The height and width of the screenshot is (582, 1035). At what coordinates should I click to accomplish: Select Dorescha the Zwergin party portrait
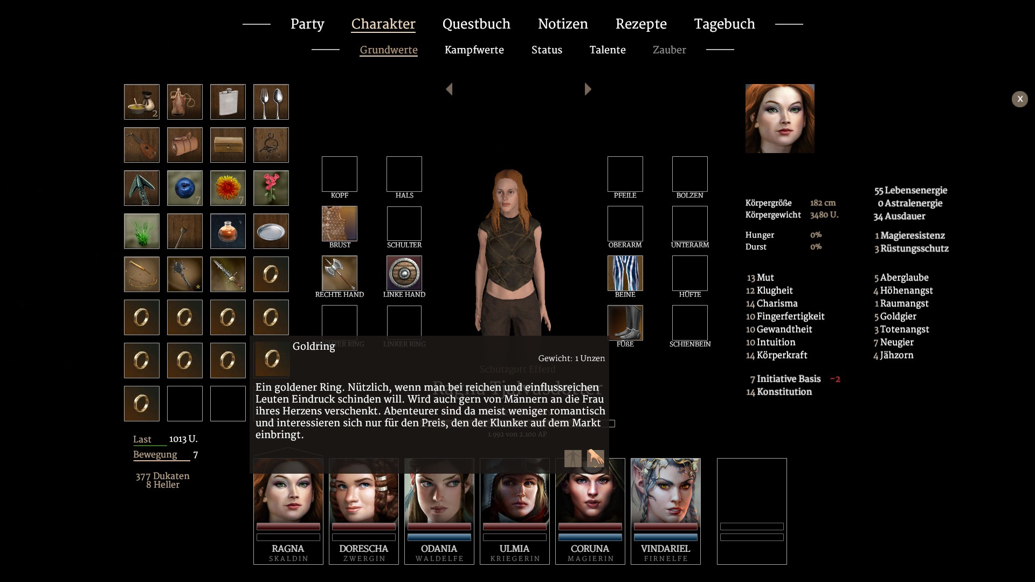point(364,511)
